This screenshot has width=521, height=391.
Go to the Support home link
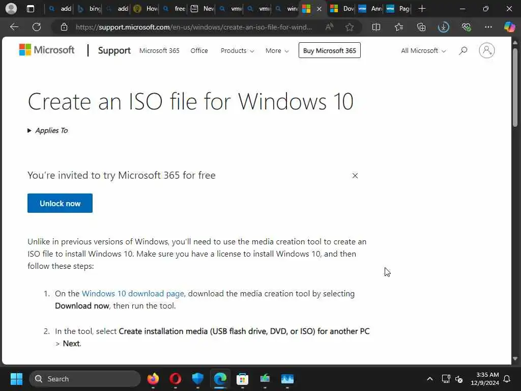pyautogui.click(x=114, y=50)
